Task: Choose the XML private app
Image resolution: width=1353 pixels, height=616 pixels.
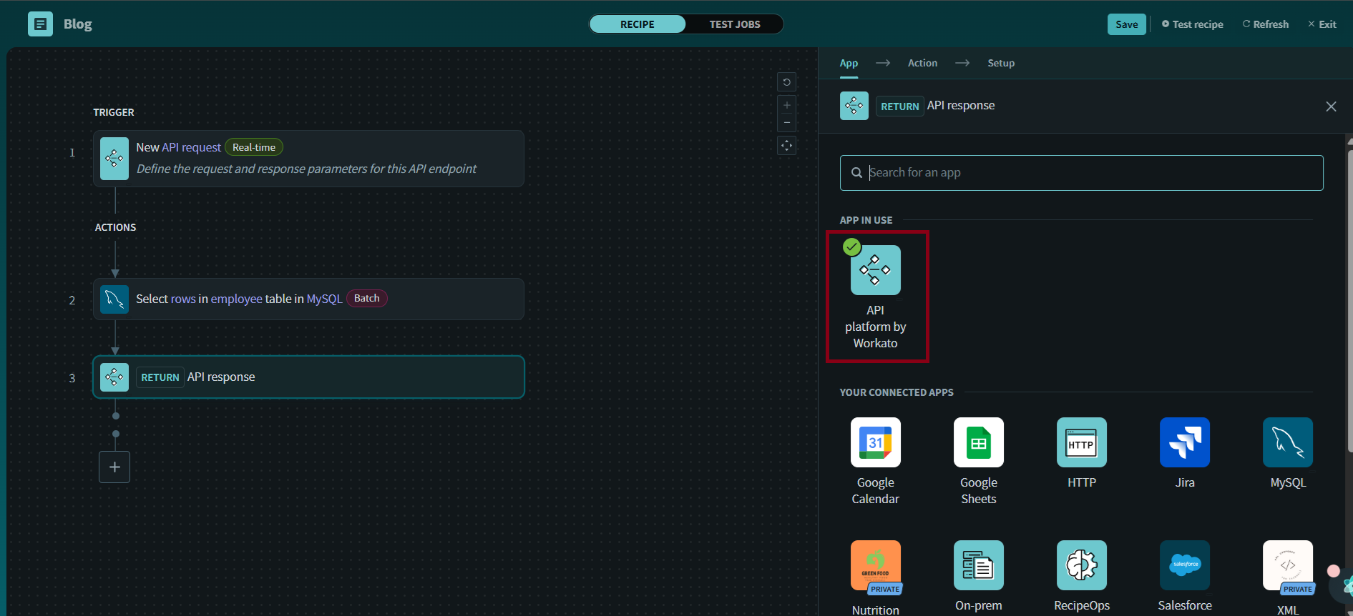Action: [1288, 577]
